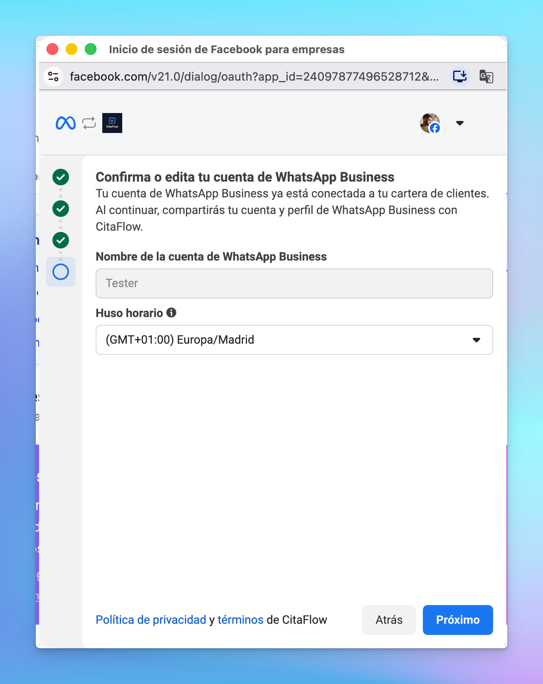The height and width of the screenshot is (684, 543).
Task: Click the two-way sync arrows icon
Action: point(89,123)
